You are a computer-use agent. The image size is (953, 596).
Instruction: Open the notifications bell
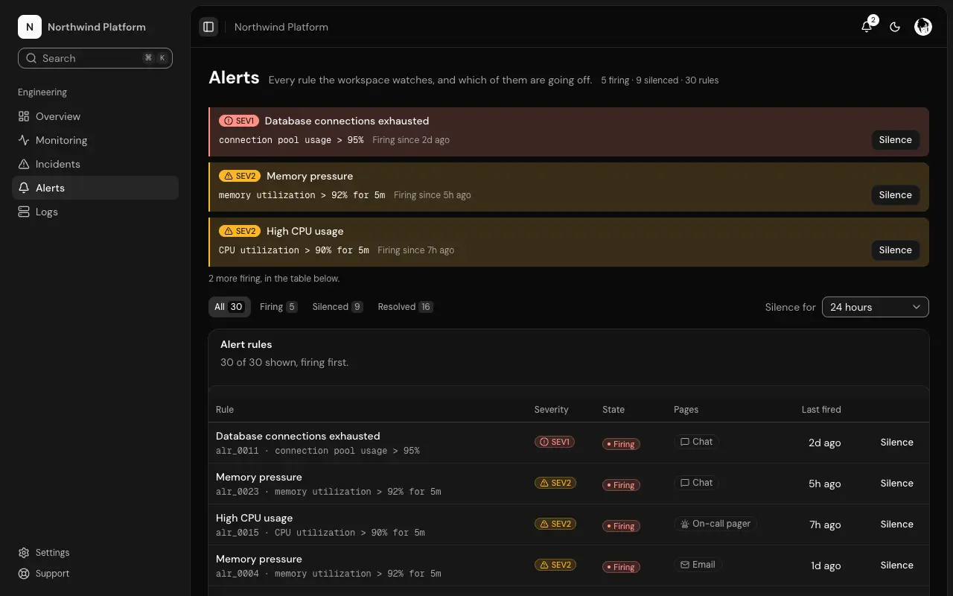pyautogui.click(x=867, y=27)
